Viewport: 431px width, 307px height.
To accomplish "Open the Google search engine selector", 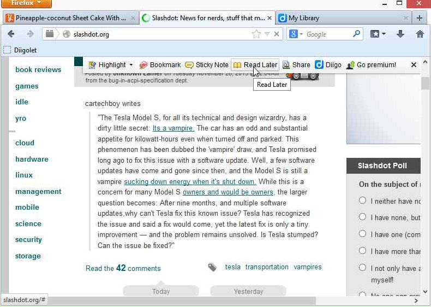I will tap(296, 34).
